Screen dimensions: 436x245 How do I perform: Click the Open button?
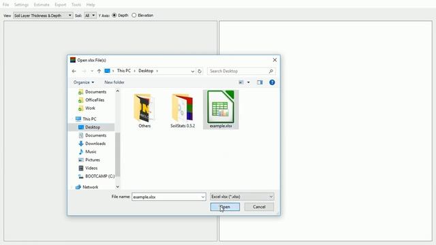coord(225,207)
